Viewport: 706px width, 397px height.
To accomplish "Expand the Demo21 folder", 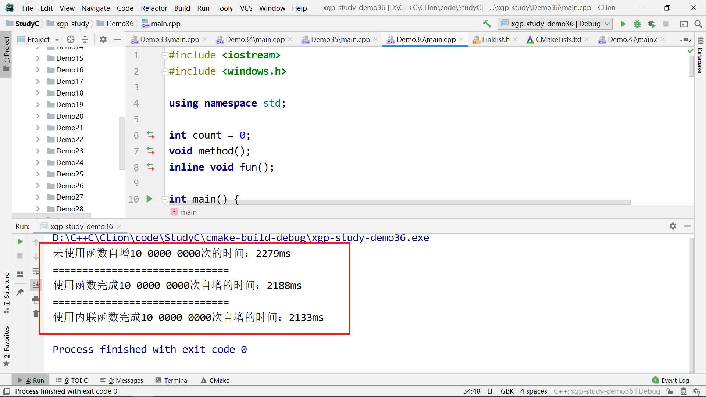I will point(38,128).
